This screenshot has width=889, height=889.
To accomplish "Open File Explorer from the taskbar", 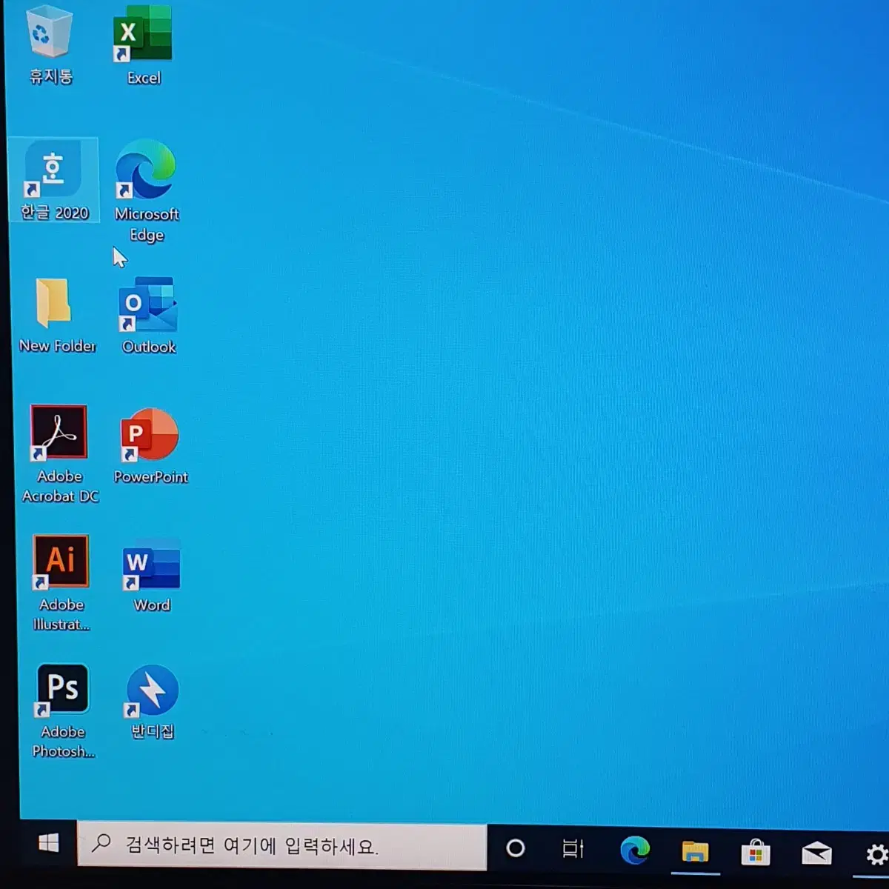I will coord(695,852).
